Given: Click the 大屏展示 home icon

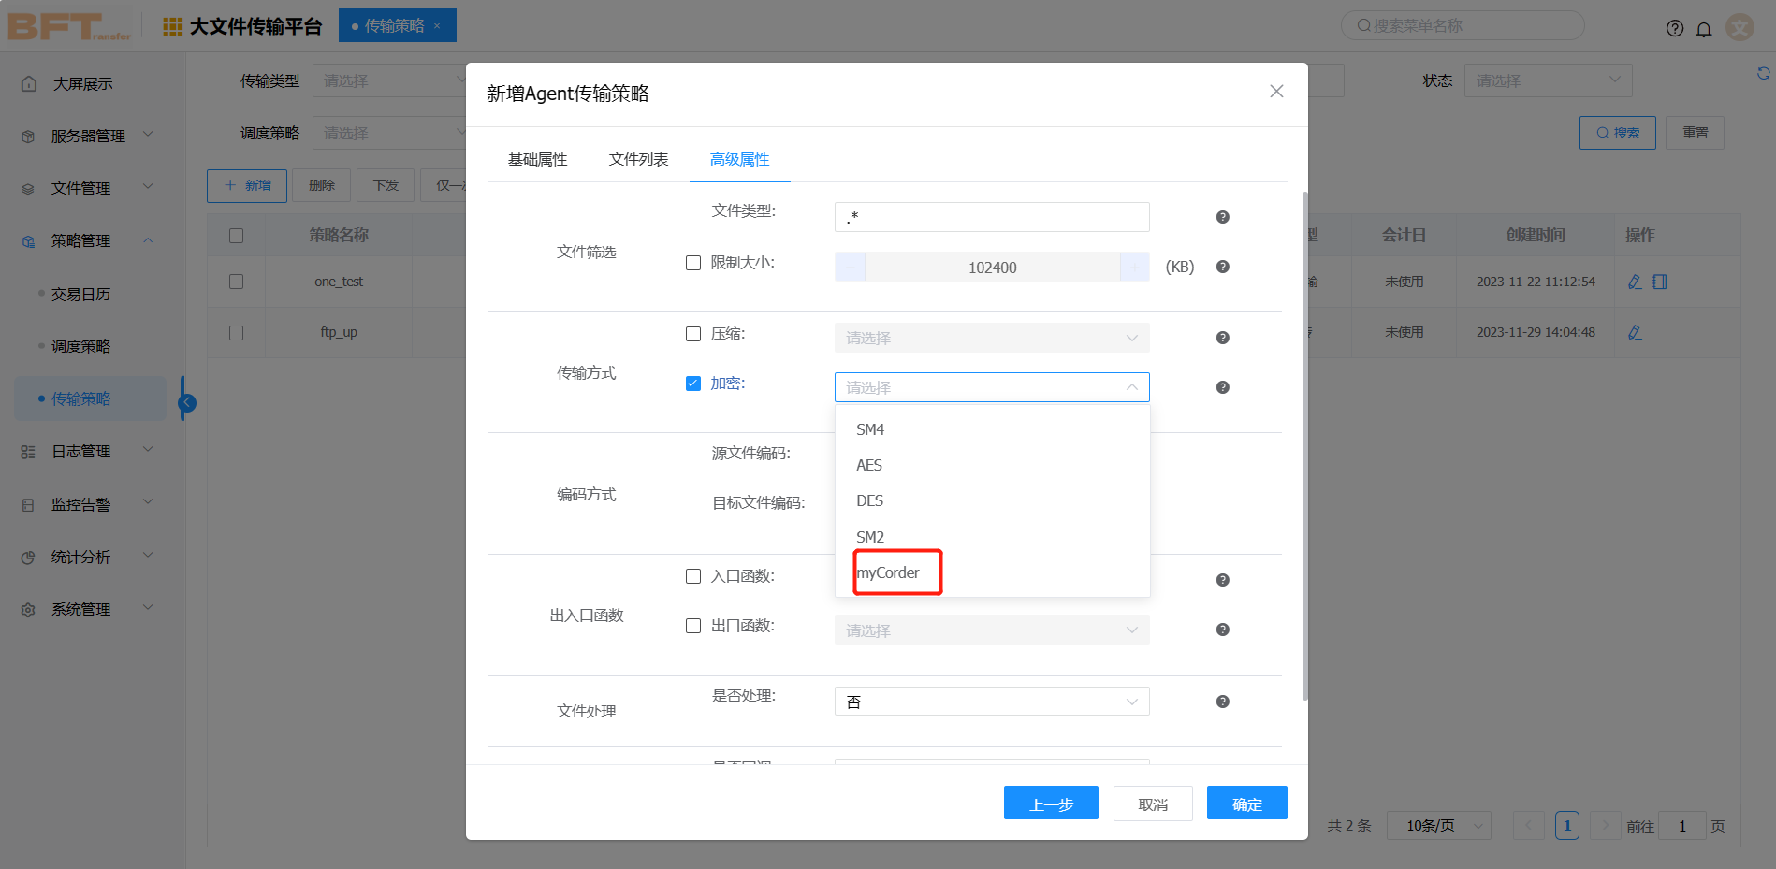Looking at the screenshot, I should [x=29, y=83].
